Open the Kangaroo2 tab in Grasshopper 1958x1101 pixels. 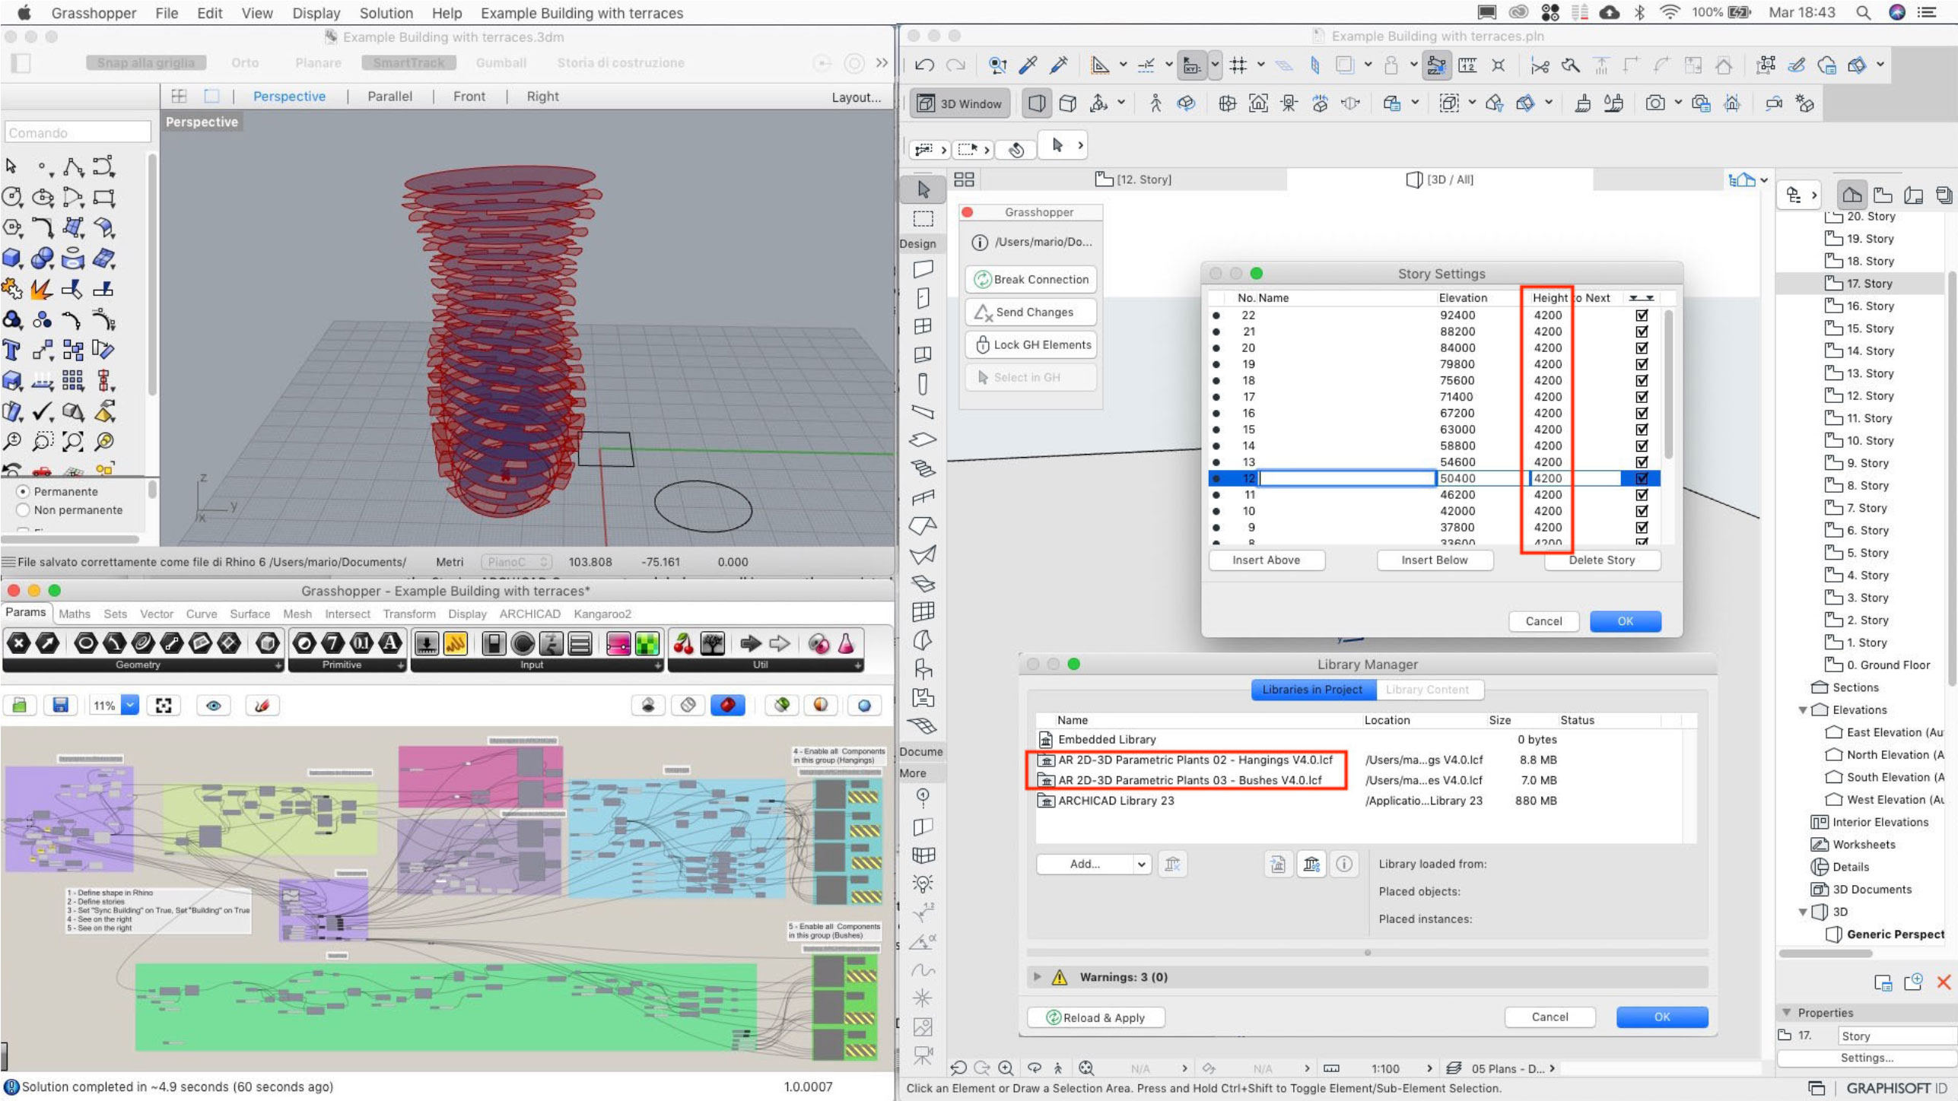pyautogui.click(x=602, y=614)
